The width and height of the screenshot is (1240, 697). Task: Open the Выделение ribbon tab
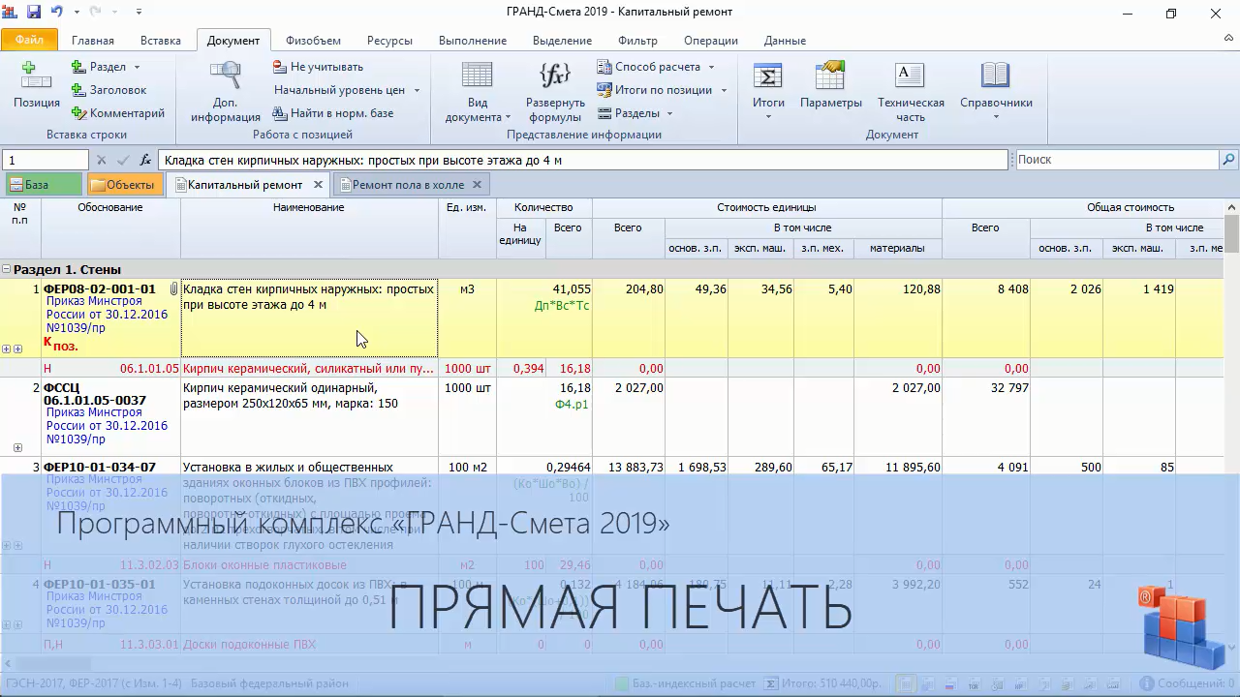[562, 41]
